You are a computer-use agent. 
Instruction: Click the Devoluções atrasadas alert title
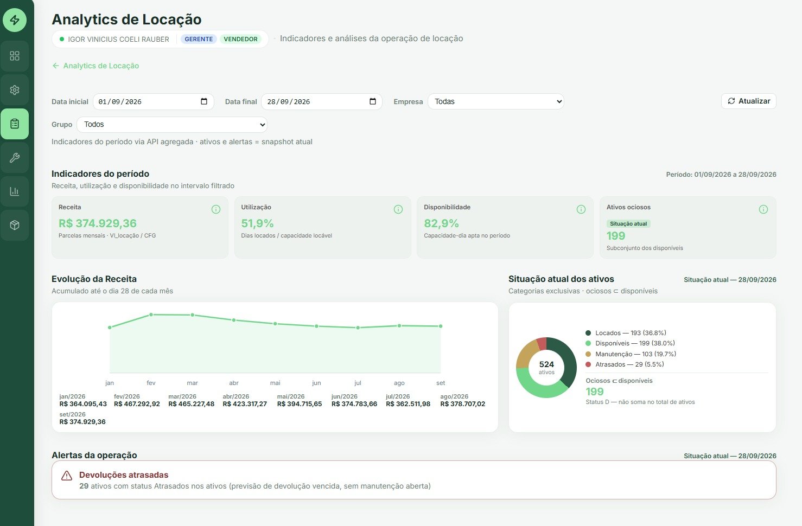coord(124,475)
